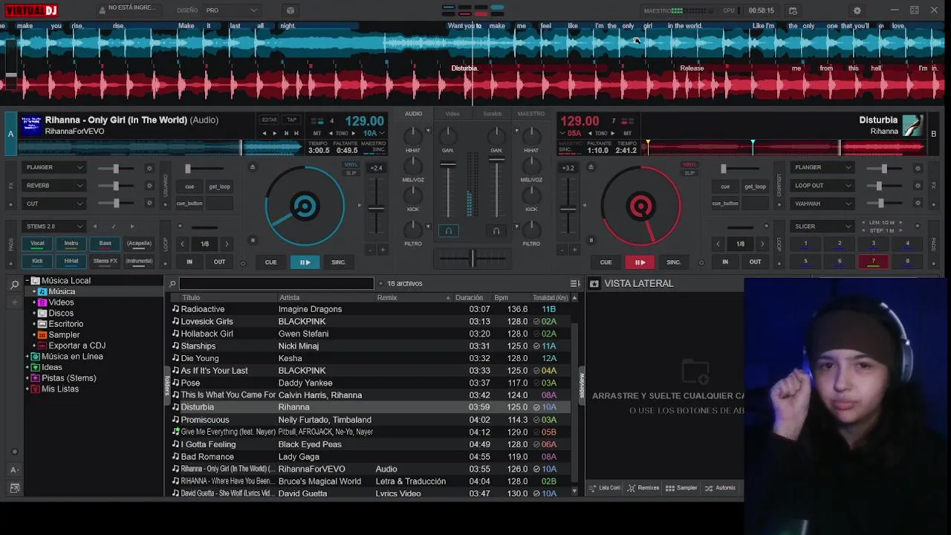Viewport: 951px width, 535px height.
Task: Toggle the Vocal stem pad
Action: 37,244
